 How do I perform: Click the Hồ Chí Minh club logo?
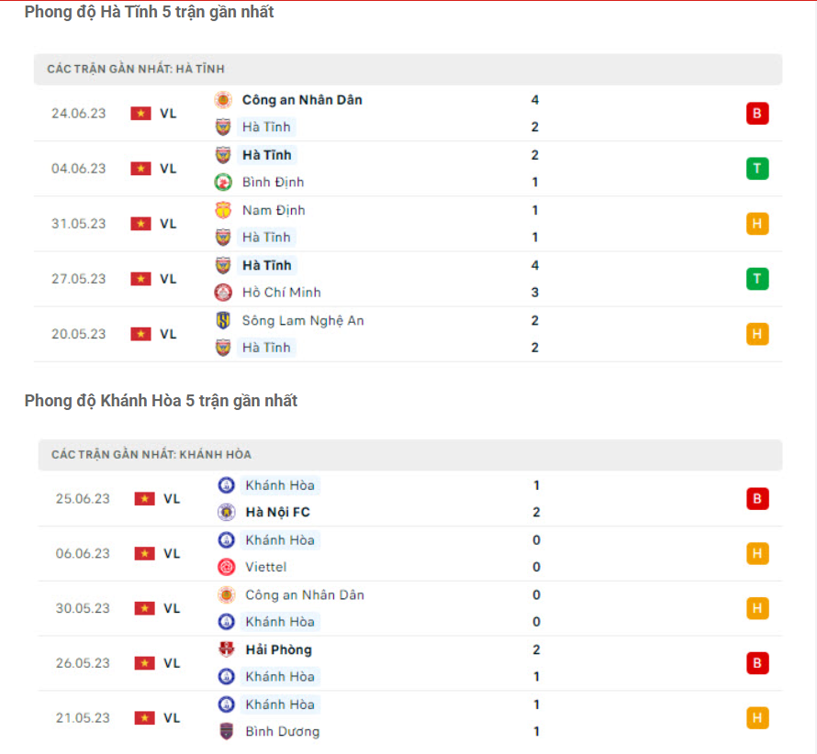(x=223, y=293)
